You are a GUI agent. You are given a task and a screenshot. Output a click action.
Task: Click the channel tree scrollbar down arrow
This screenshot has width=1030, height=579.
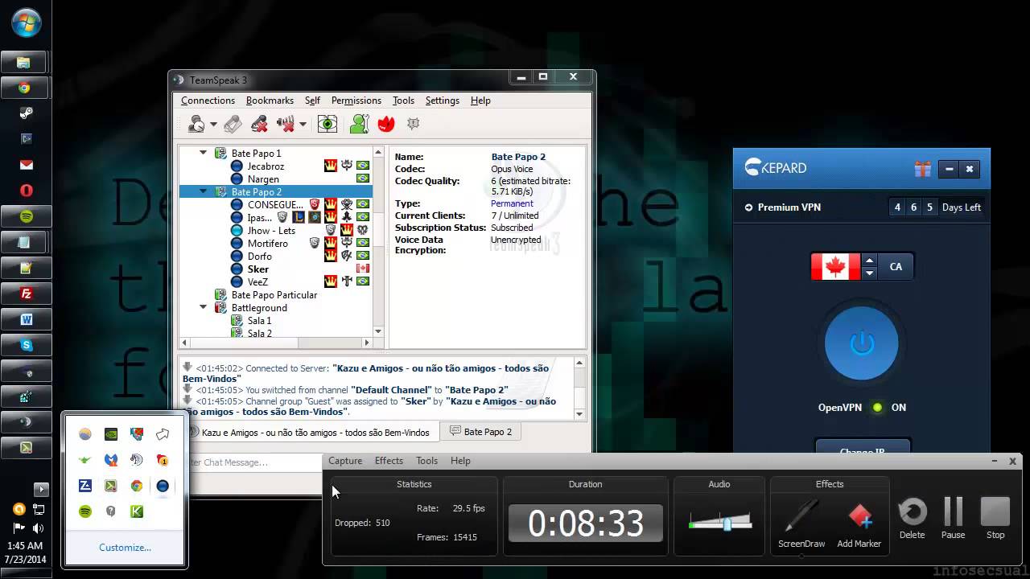pyautogui.click(x=378, y=331)
